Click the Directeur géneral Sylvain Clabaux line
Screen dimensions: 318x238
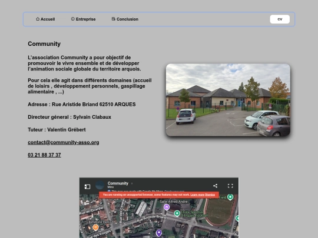pos(69,117)
